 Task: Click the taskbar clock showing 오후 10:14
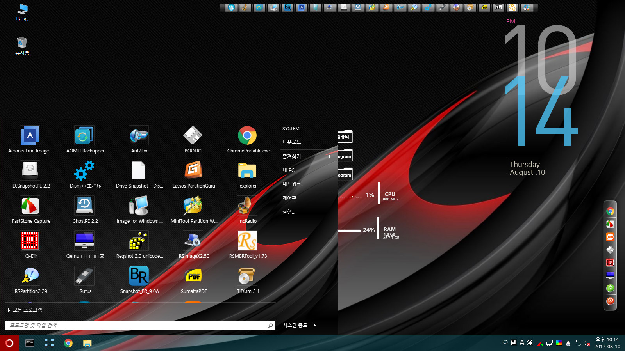pos(607,343)
